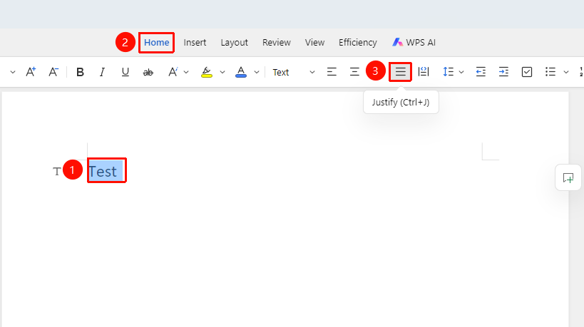584x327 pixels.
Task: Switch to the Layout tab
Action: 235,43
